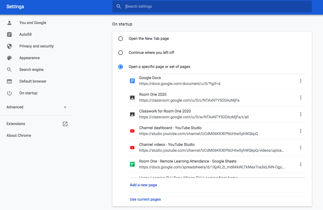
Task: Click the power icon beside On startup
Action: tap(9, 93)
